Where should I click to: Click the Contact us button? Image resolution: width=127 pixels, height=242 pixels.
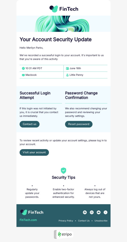[29, 124]
